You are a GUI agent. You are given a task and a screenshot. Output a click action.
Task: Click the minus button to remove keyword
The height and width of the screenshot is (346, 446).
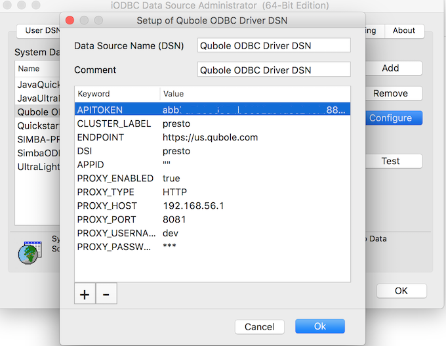click(106, 293)
